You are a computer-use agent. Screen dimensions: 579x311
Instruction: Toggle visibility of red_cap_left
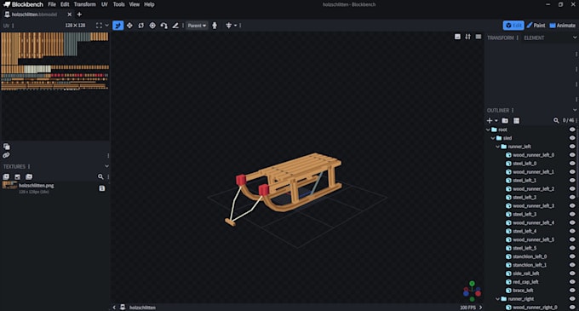pyautogui.click(x=572, y=282)
